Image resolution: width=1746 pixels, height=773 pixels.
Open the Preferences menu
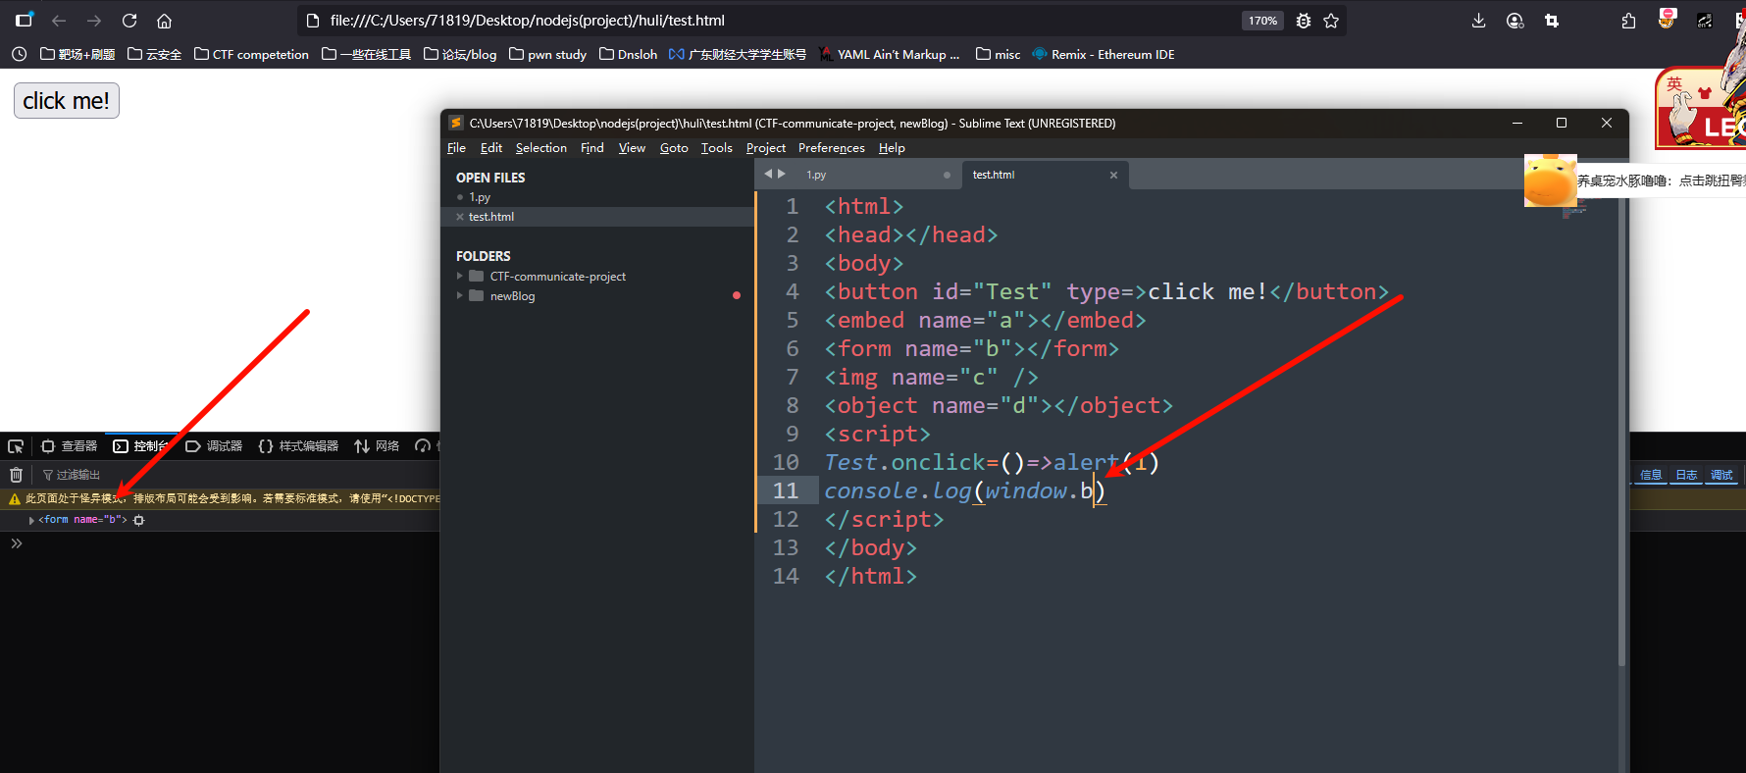point(832,148)
